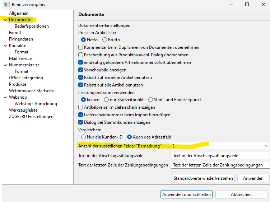Image resolution: width=270 pixels, height=202 pixels.
Task: Open the Bemerkung field count dropdown
Action: click(266, 146)
